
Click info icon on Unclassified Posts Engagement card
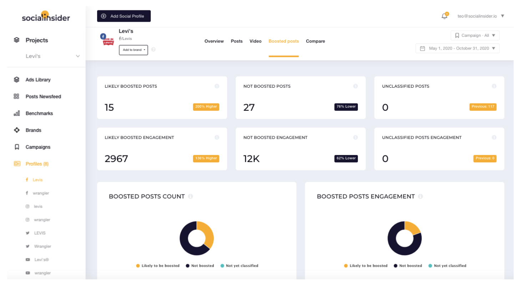pos(494,138)
